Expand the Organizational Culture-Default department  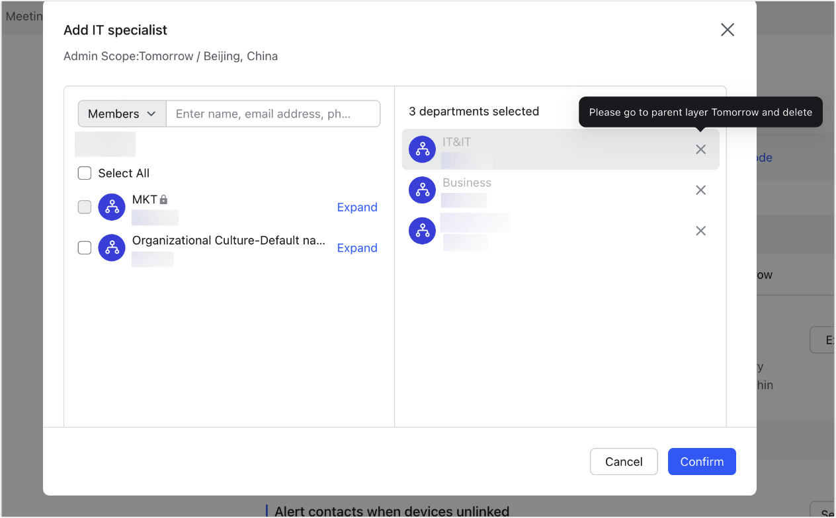click(x=357, y=248)
